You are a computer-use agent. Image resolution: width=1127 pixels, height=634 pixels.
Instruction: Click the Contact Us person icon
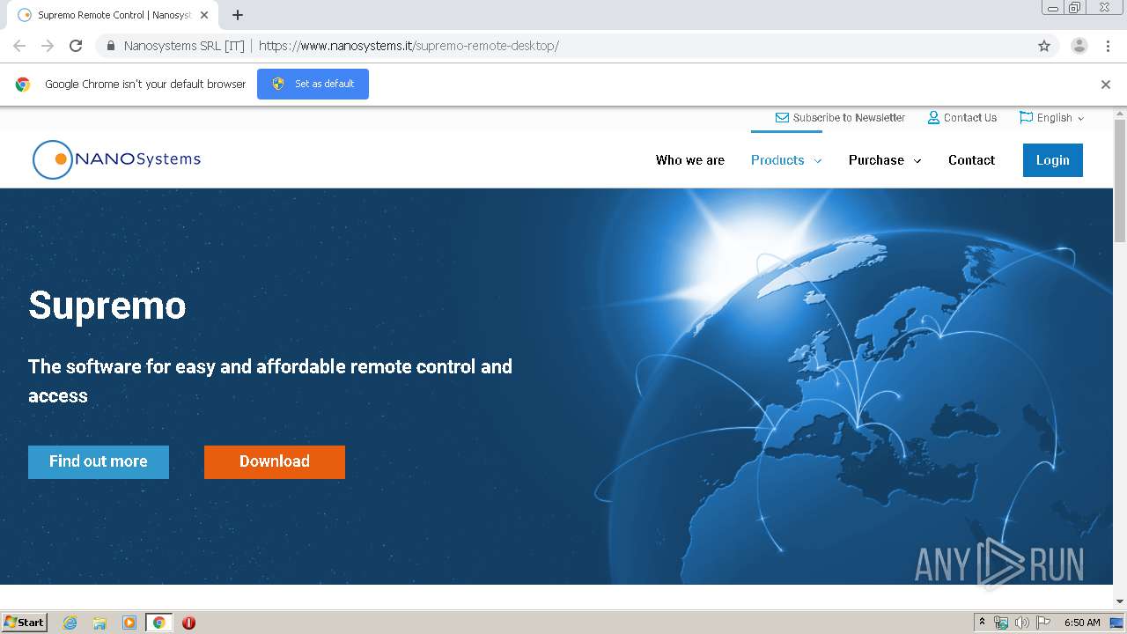pyautogui.click(x=933, y=118)
